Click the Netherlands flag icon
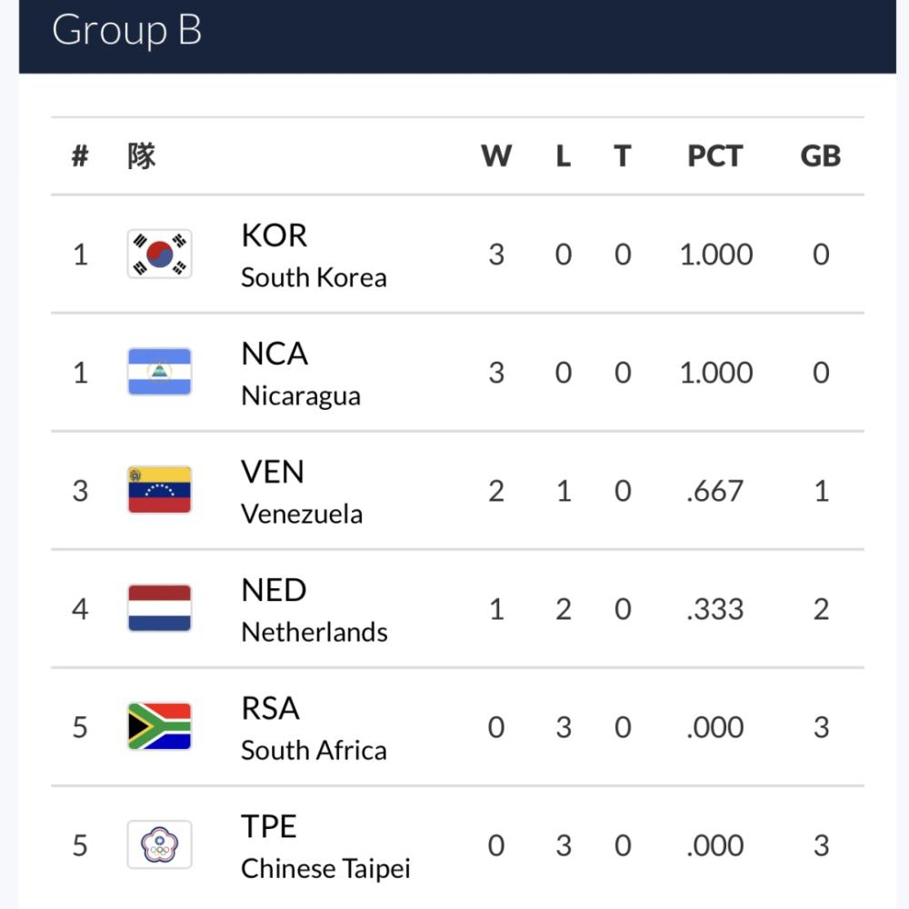Viewport: 909px width, 909px height. (x=159, y=608)
